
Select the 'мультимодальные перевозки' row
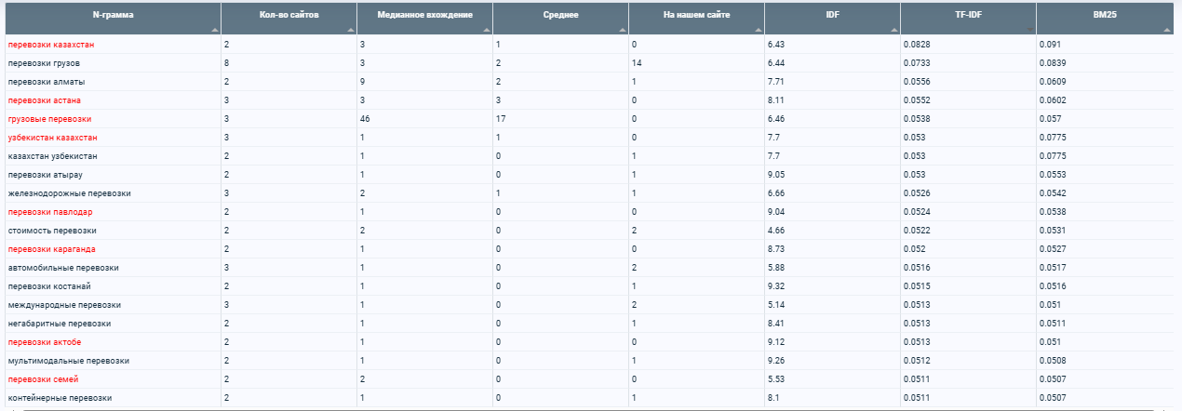click(x=591, y=361)
